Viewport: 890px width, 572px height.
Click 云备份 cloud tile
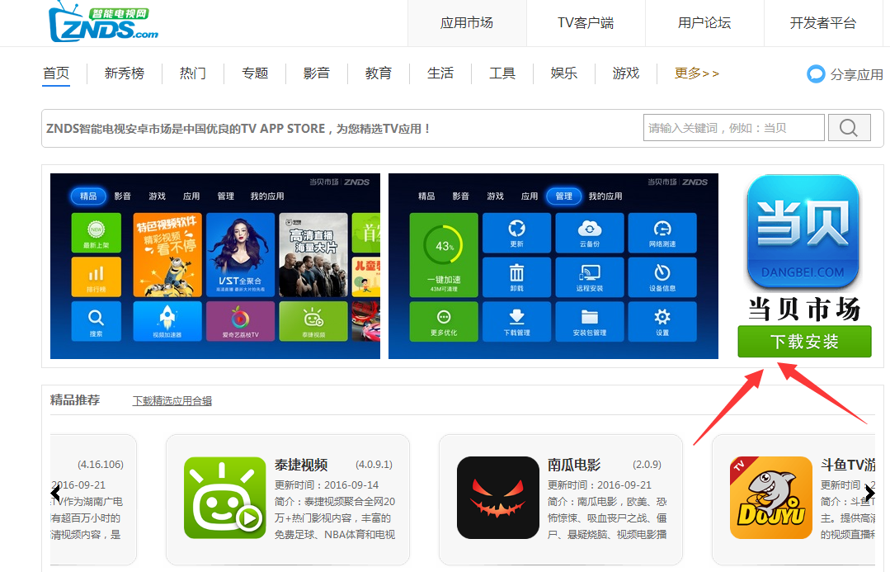click(590, 232)
